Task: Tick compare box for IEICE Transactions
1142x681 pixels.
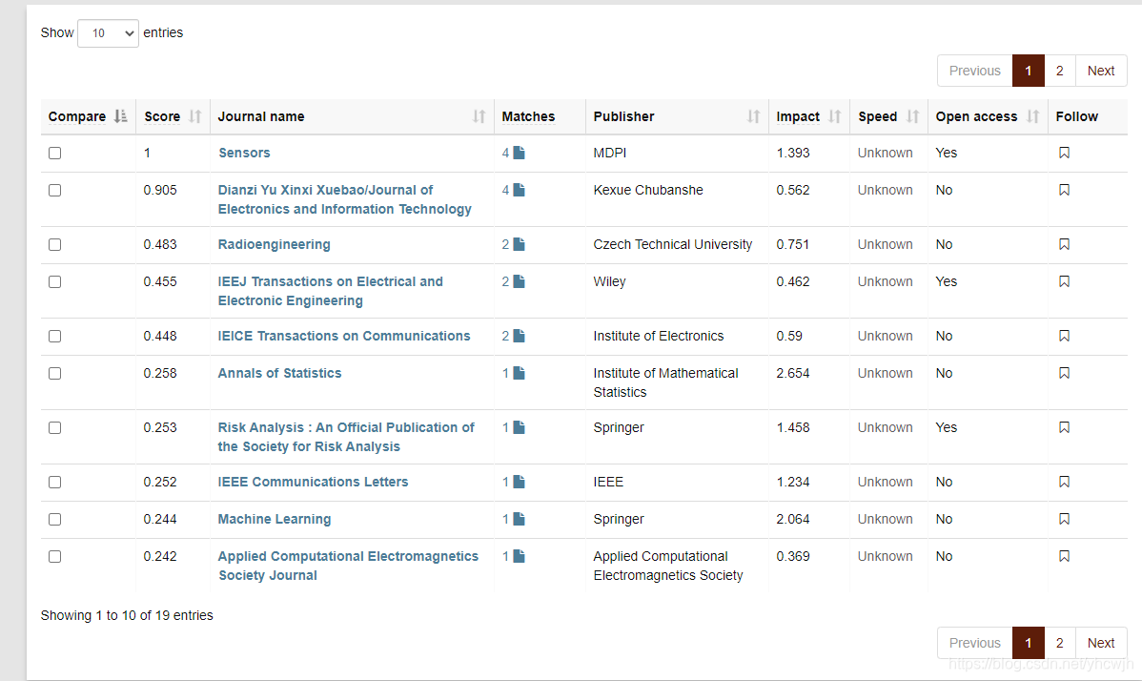Action: tap(54, 337)
